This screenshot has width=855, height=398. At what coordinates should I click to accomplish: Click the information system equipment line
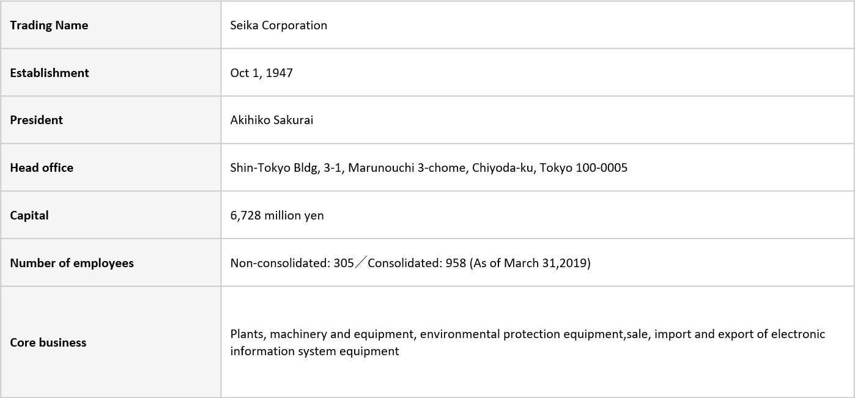314,352
